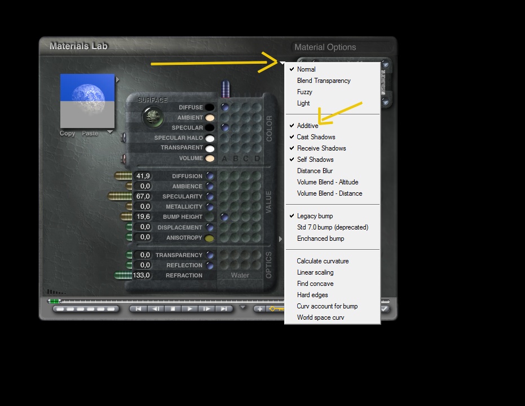The height and width of the screenshot is (406, 525).
Task: Click the knob beside the Volume row
Action: click(123, 158)
